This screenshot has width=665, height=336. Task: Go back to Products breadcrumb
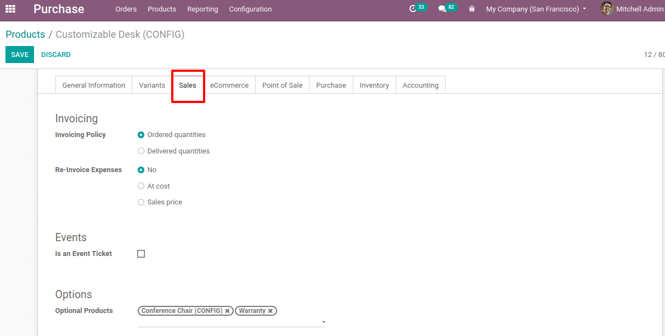(x=25, y=35)
